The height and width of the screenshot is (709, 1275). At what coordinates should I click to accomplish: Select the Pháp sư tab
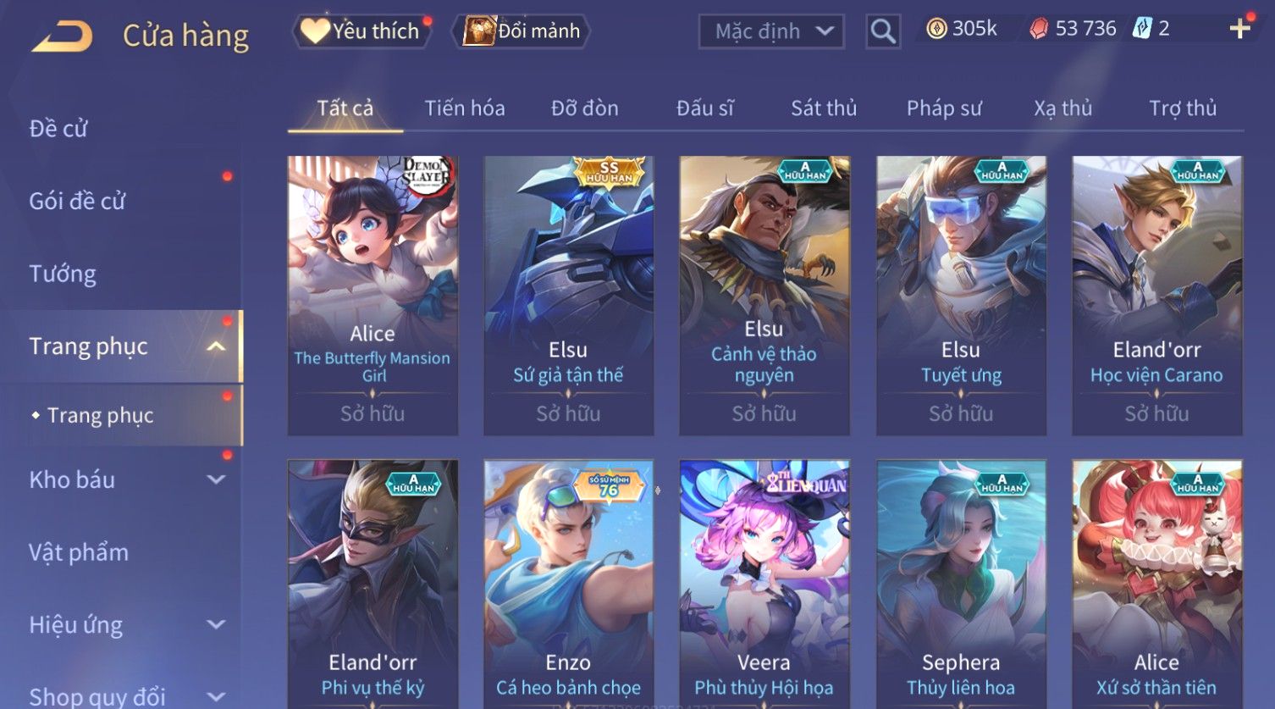[944, 108]
